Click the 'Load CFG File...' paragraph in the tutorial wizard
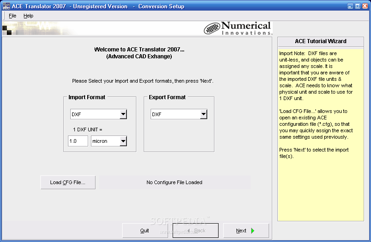This screenshot has height=242, width=371. pos(316,124)
